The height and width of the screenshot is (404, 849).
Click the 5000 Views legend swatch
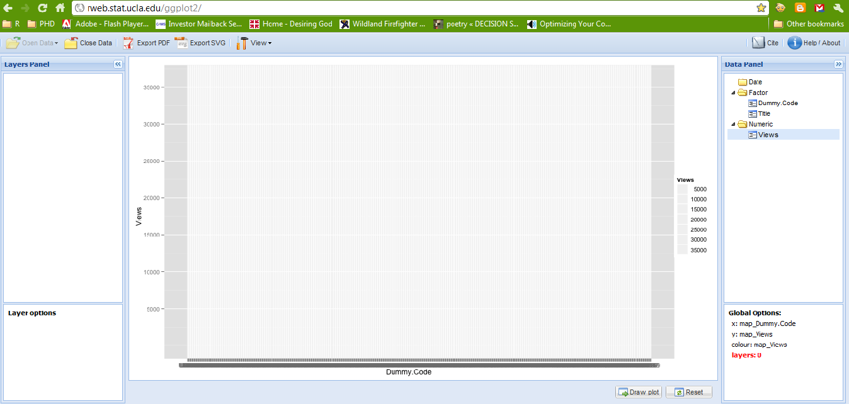682,189
